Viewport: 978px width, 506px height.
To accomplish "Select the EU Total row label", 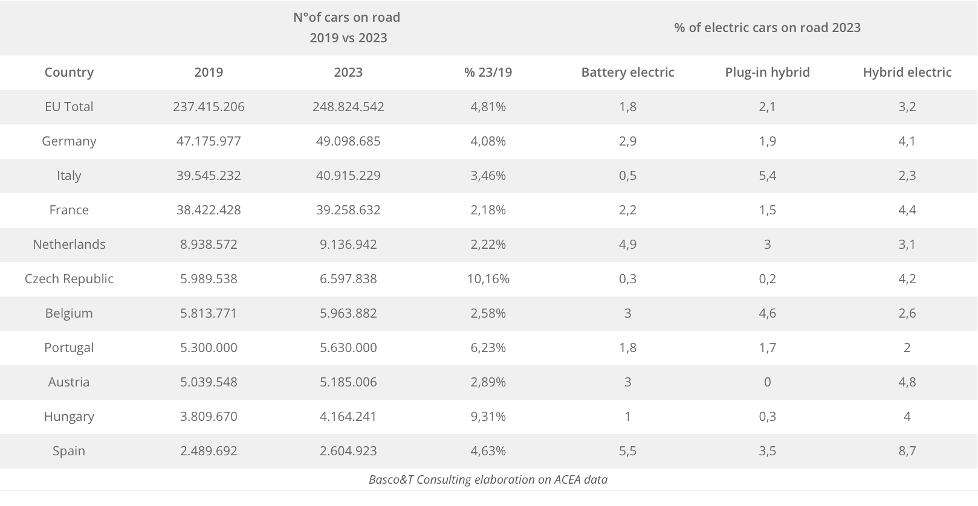I will pos(69,107).
